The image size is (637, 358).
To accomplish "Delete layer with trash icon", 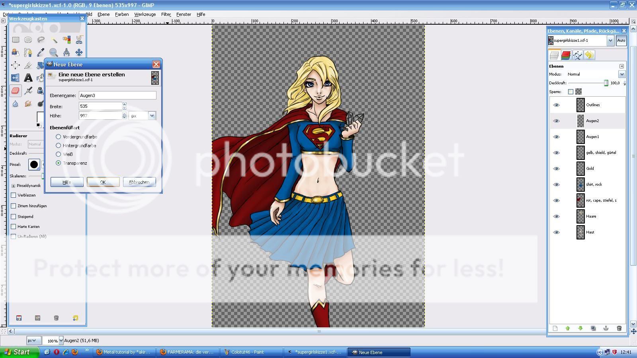I will [x=619, y=328].
